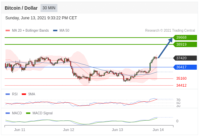Click the RSI 70 level label
The image size is (199, 136).
point(178,100)
